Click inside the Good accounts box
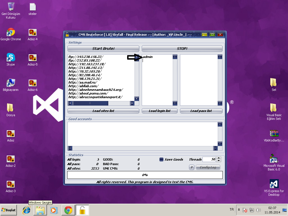 [143, 134]
